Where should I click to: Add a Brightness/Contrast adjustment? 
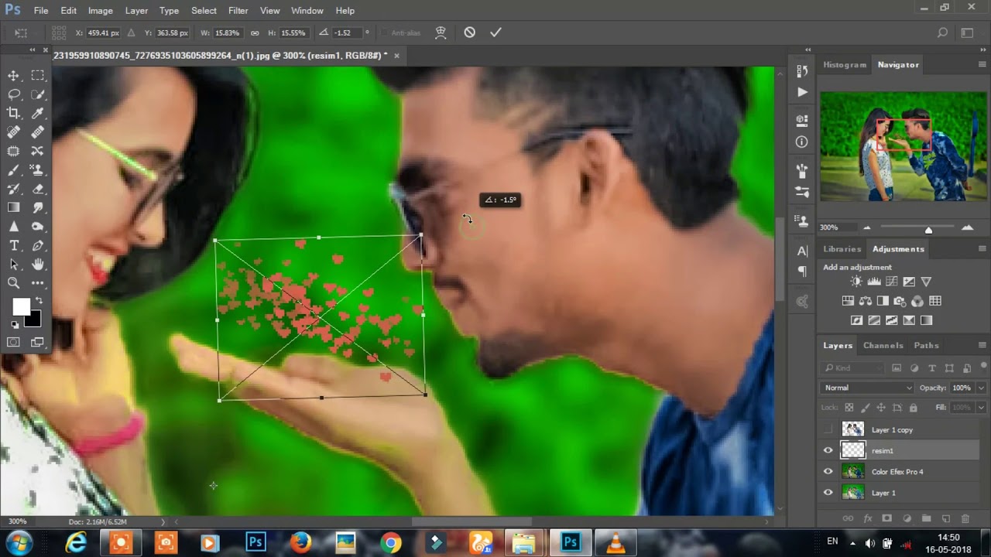[856, 282]
